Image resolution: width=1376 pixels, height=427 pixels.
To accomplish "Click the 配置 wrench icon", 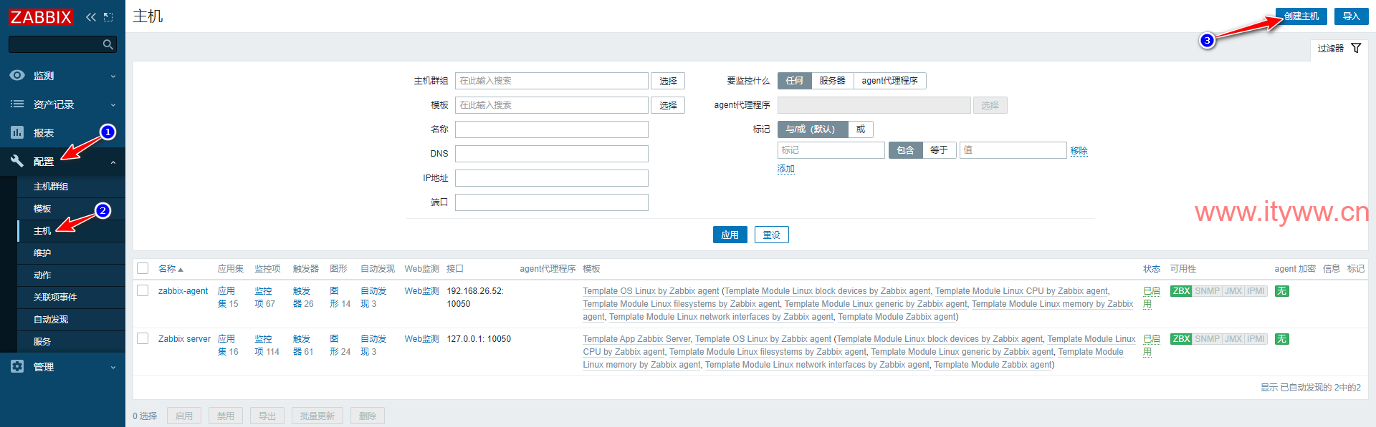I will tap(17, 161).
